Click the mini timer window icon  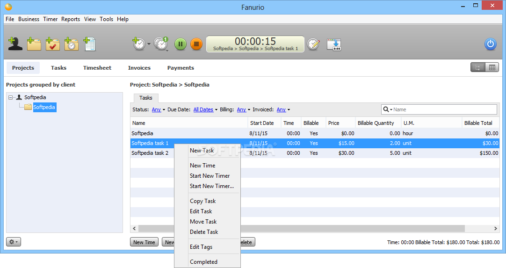(x=334, y=44)
